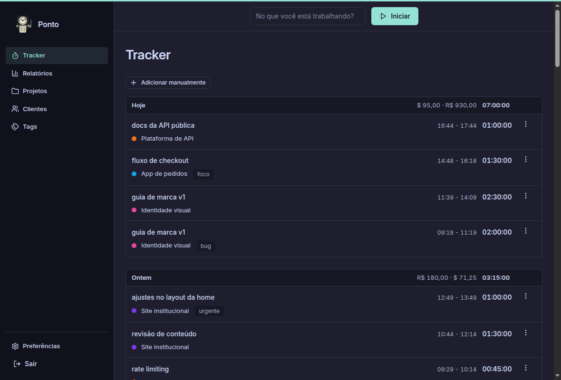Click the Hoje total 07:00:00
561x380 pixels.
pos(496,105)
